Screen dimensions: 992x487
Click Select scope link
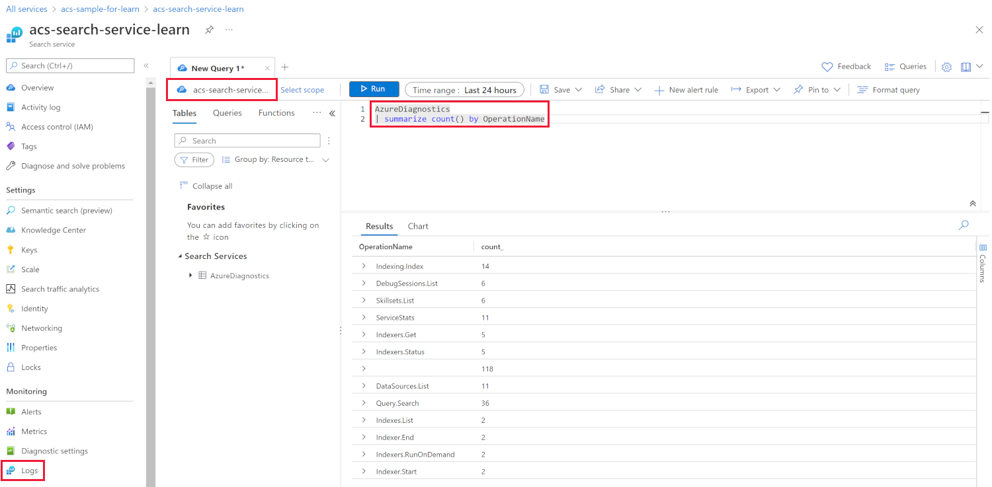click(302, 90)
